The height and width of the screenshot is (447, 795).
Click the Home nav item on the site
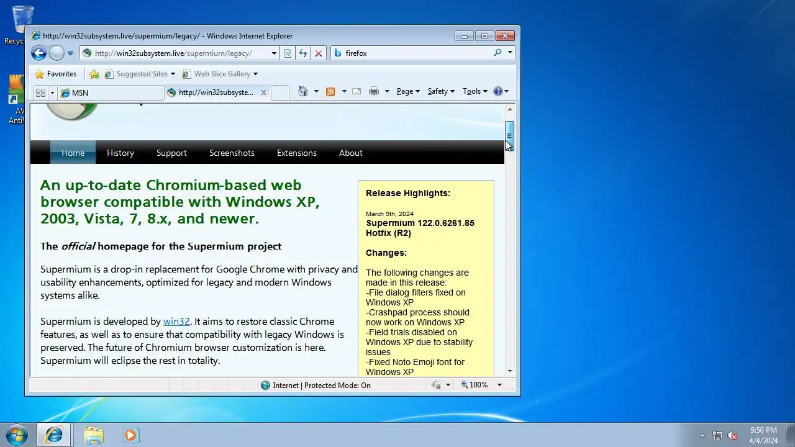pyautogui.click(x=73, y=153)
